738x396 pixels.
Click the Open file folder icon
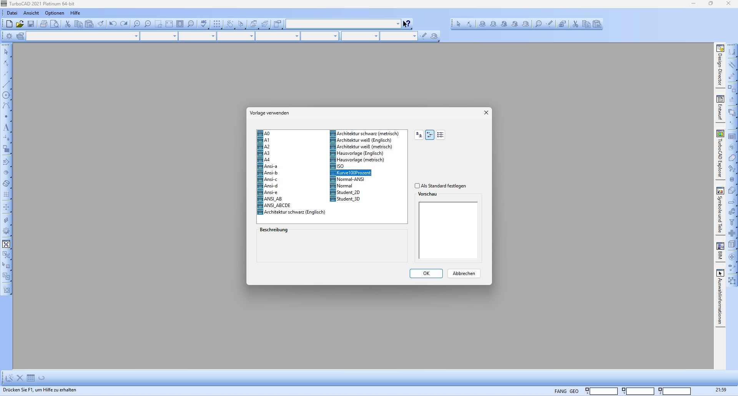point(20,24)
